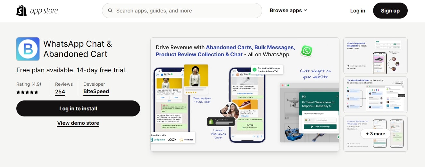This screenshot has height=167, width=425.
Task: Open the View demo store link
Action: [78, 123]
